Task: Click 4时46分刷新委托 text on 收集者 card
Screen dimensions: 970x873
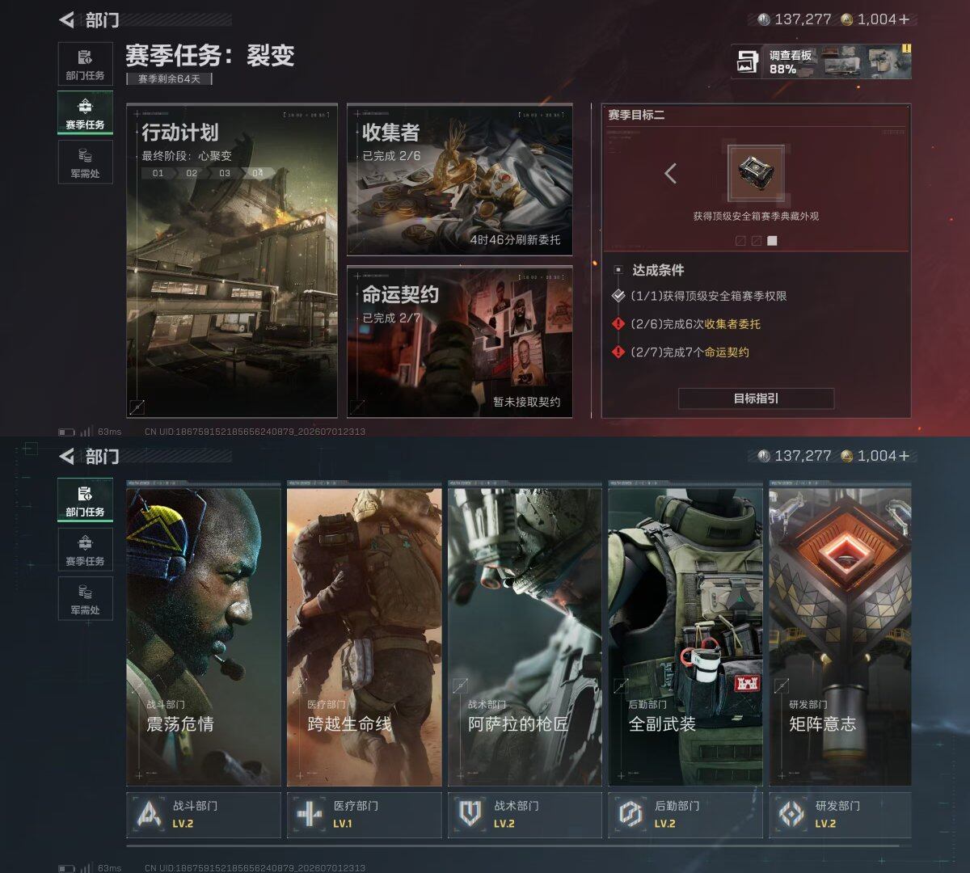Action: point(515,240)
